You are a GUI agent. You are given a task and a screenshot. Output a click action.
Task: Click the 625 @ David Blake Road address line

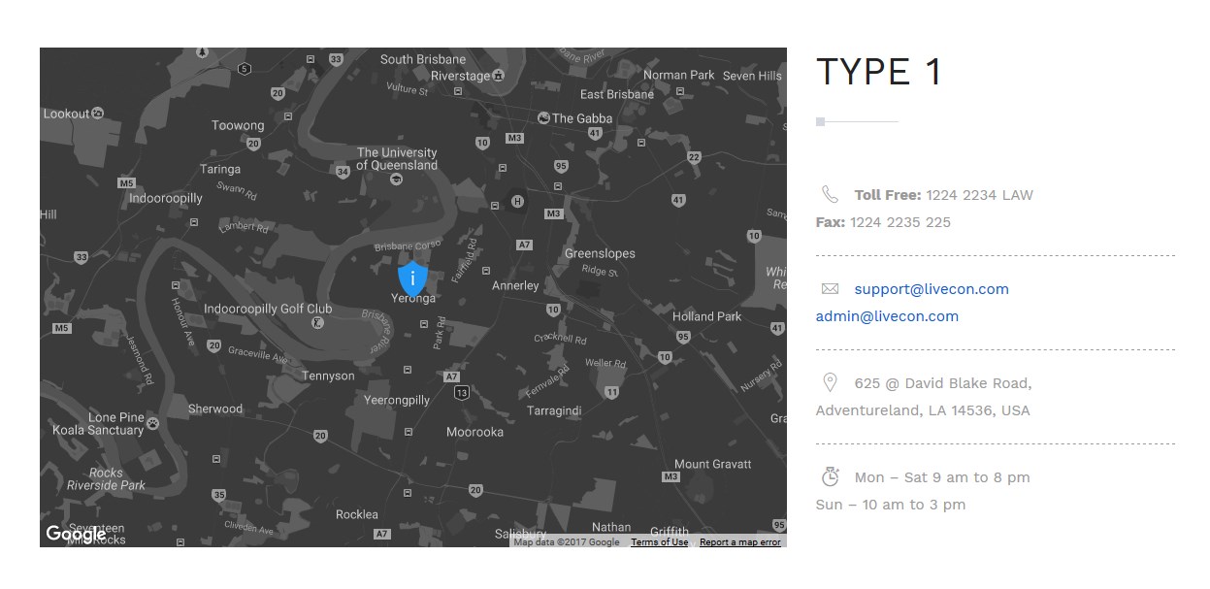pos(943,383)
